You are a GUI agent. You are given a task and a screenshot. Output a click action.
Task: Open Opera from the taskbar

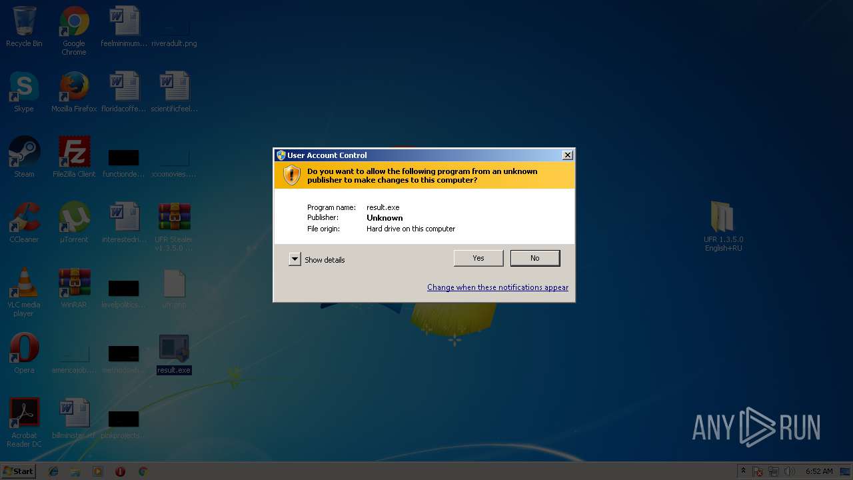pyautogui.click(x=120, y=471)
